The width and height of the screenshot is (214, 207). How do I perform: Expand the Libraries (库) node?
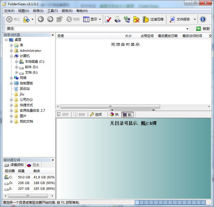point(11,45)
